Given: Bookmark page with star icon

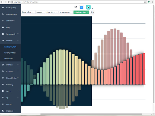Looking at the screenshot, I should [x=145, y=2].
